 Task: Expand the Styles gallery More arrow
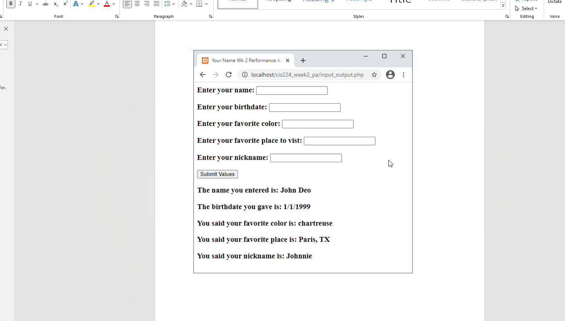503,6
